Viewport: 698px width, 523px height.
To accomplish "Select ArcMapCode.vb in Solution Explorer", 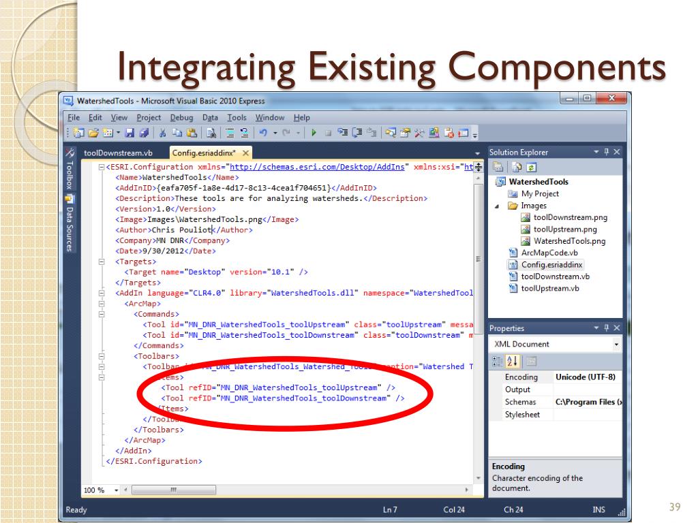I will pos(549,253).
